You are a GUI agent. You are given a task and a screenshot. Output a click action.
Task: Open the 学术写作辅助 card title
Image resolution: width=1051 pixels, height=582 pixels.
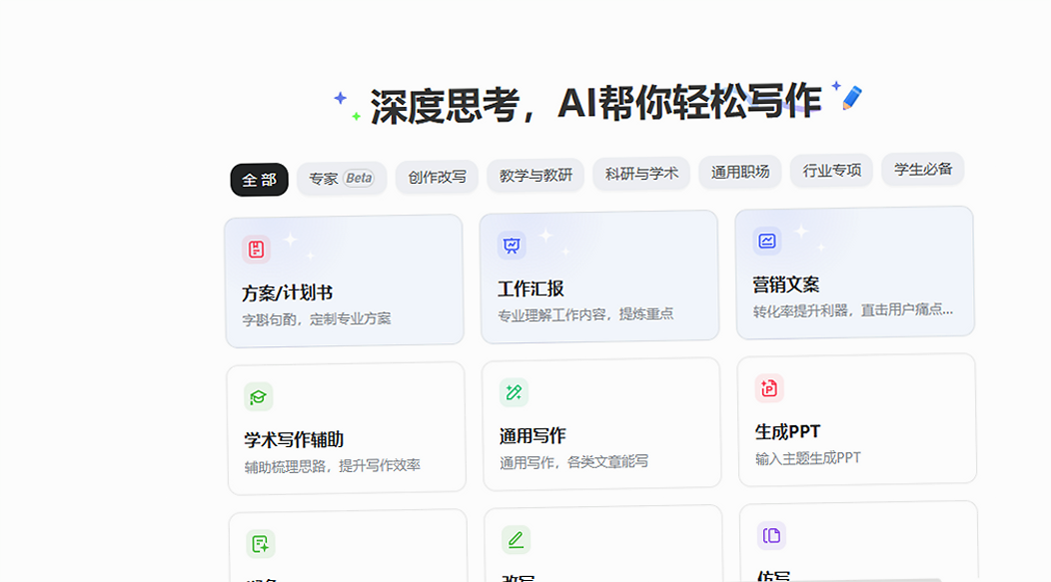[294, 440]
